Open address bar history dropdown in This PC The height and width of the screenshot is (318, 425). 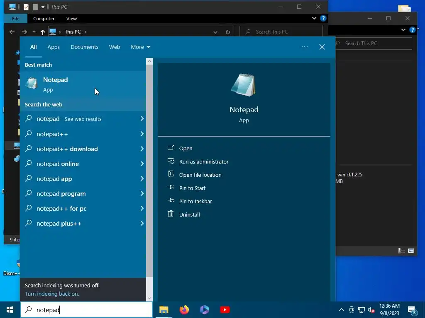coord(215,32)
